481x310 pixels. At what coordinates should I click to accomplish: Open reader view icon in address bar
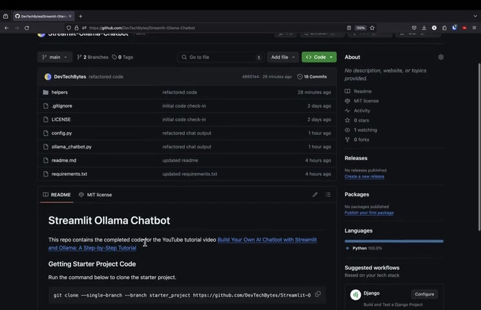[x=349, y=28]
